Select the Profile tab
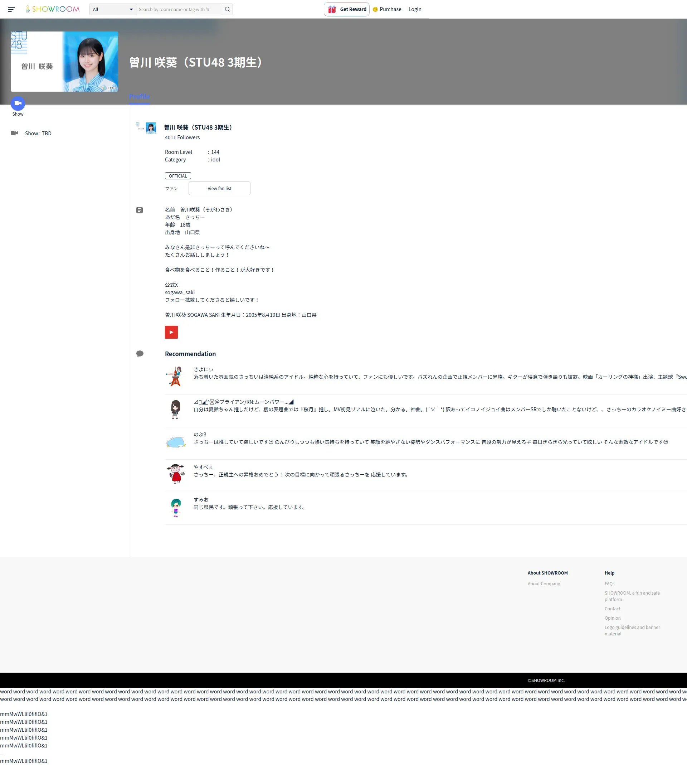Viewport: 687px width, 765px height. click(x=139, y=96)
